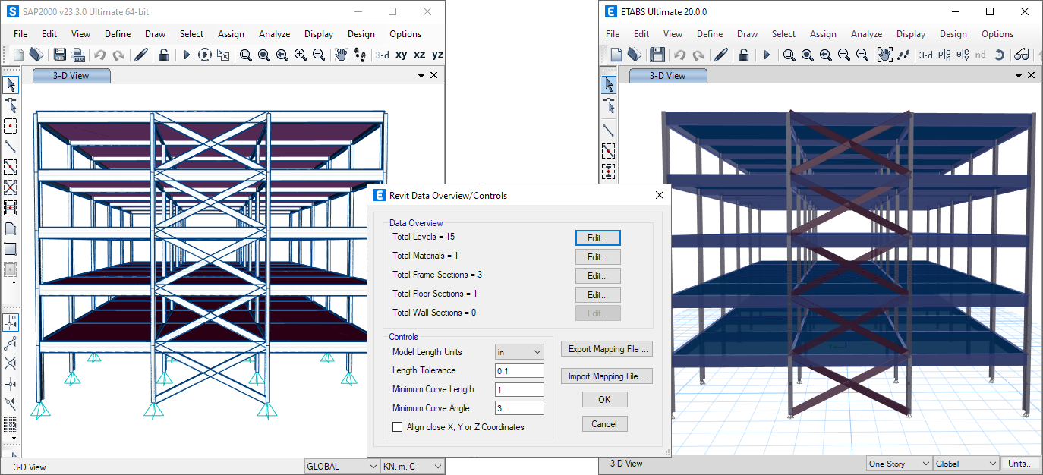The image size is (1043, 475).
Task: Expand 3-D View tab list arrow in SAP2000
Action: [421, 76]
